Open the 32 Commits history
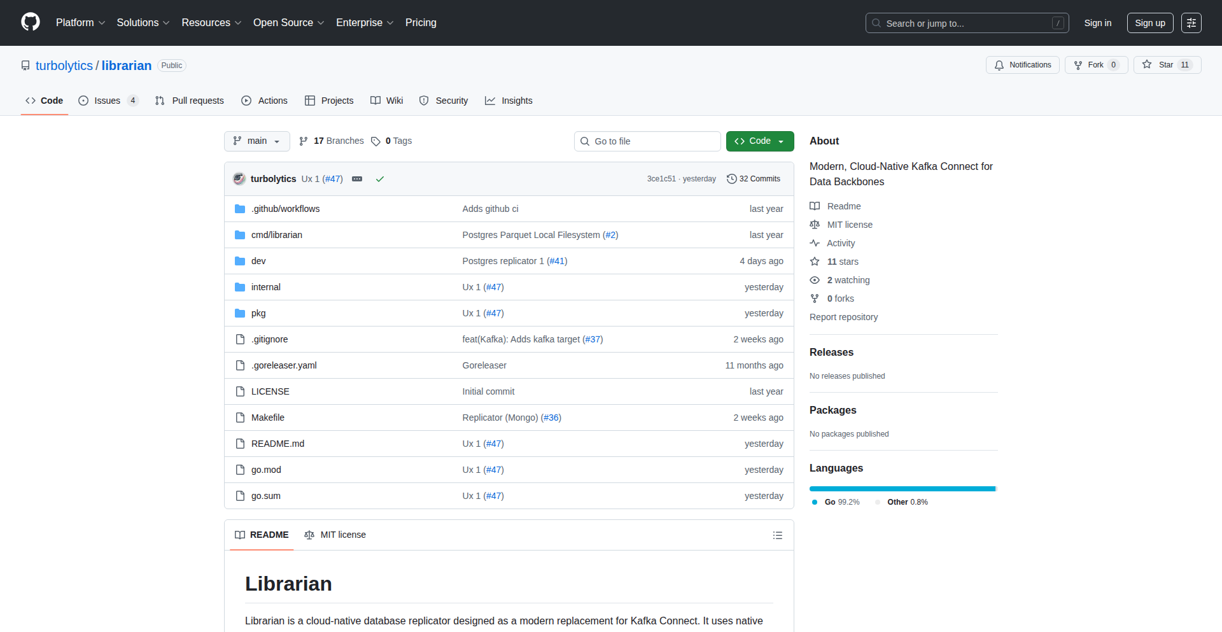Image resolution: width=1222 pixels, height=632 pixels. (x=754, y=179)
